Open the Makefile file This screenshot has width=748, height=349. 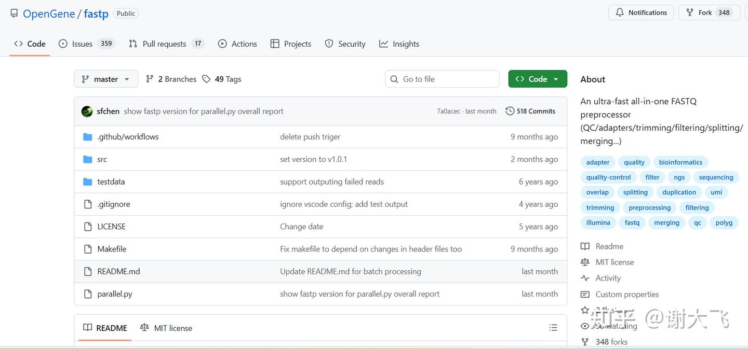[112, 249]
